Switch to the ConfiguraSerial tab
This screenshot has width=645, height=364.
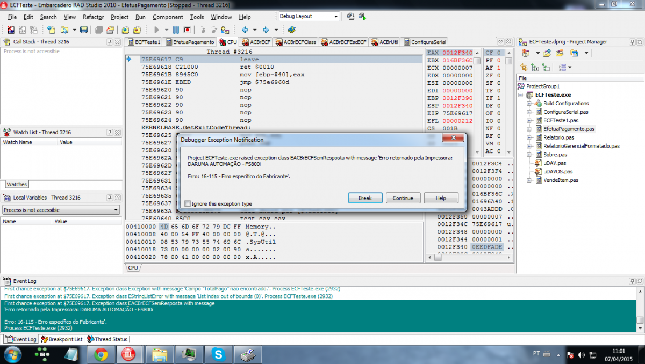coord(425,42)
